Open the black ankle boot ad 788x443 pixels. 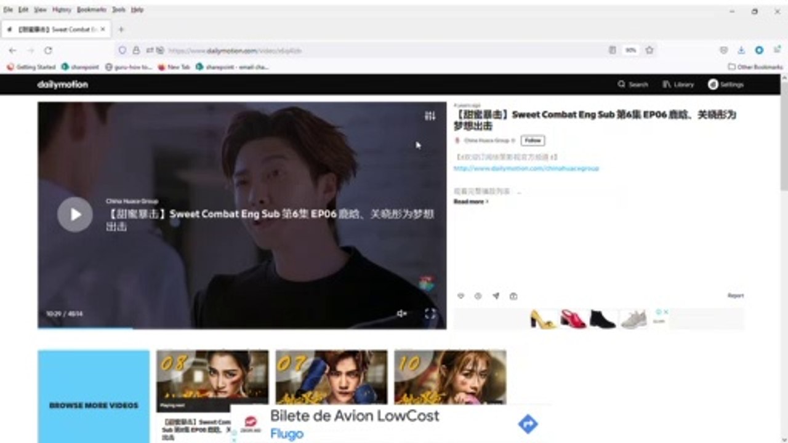click(603, 319)
